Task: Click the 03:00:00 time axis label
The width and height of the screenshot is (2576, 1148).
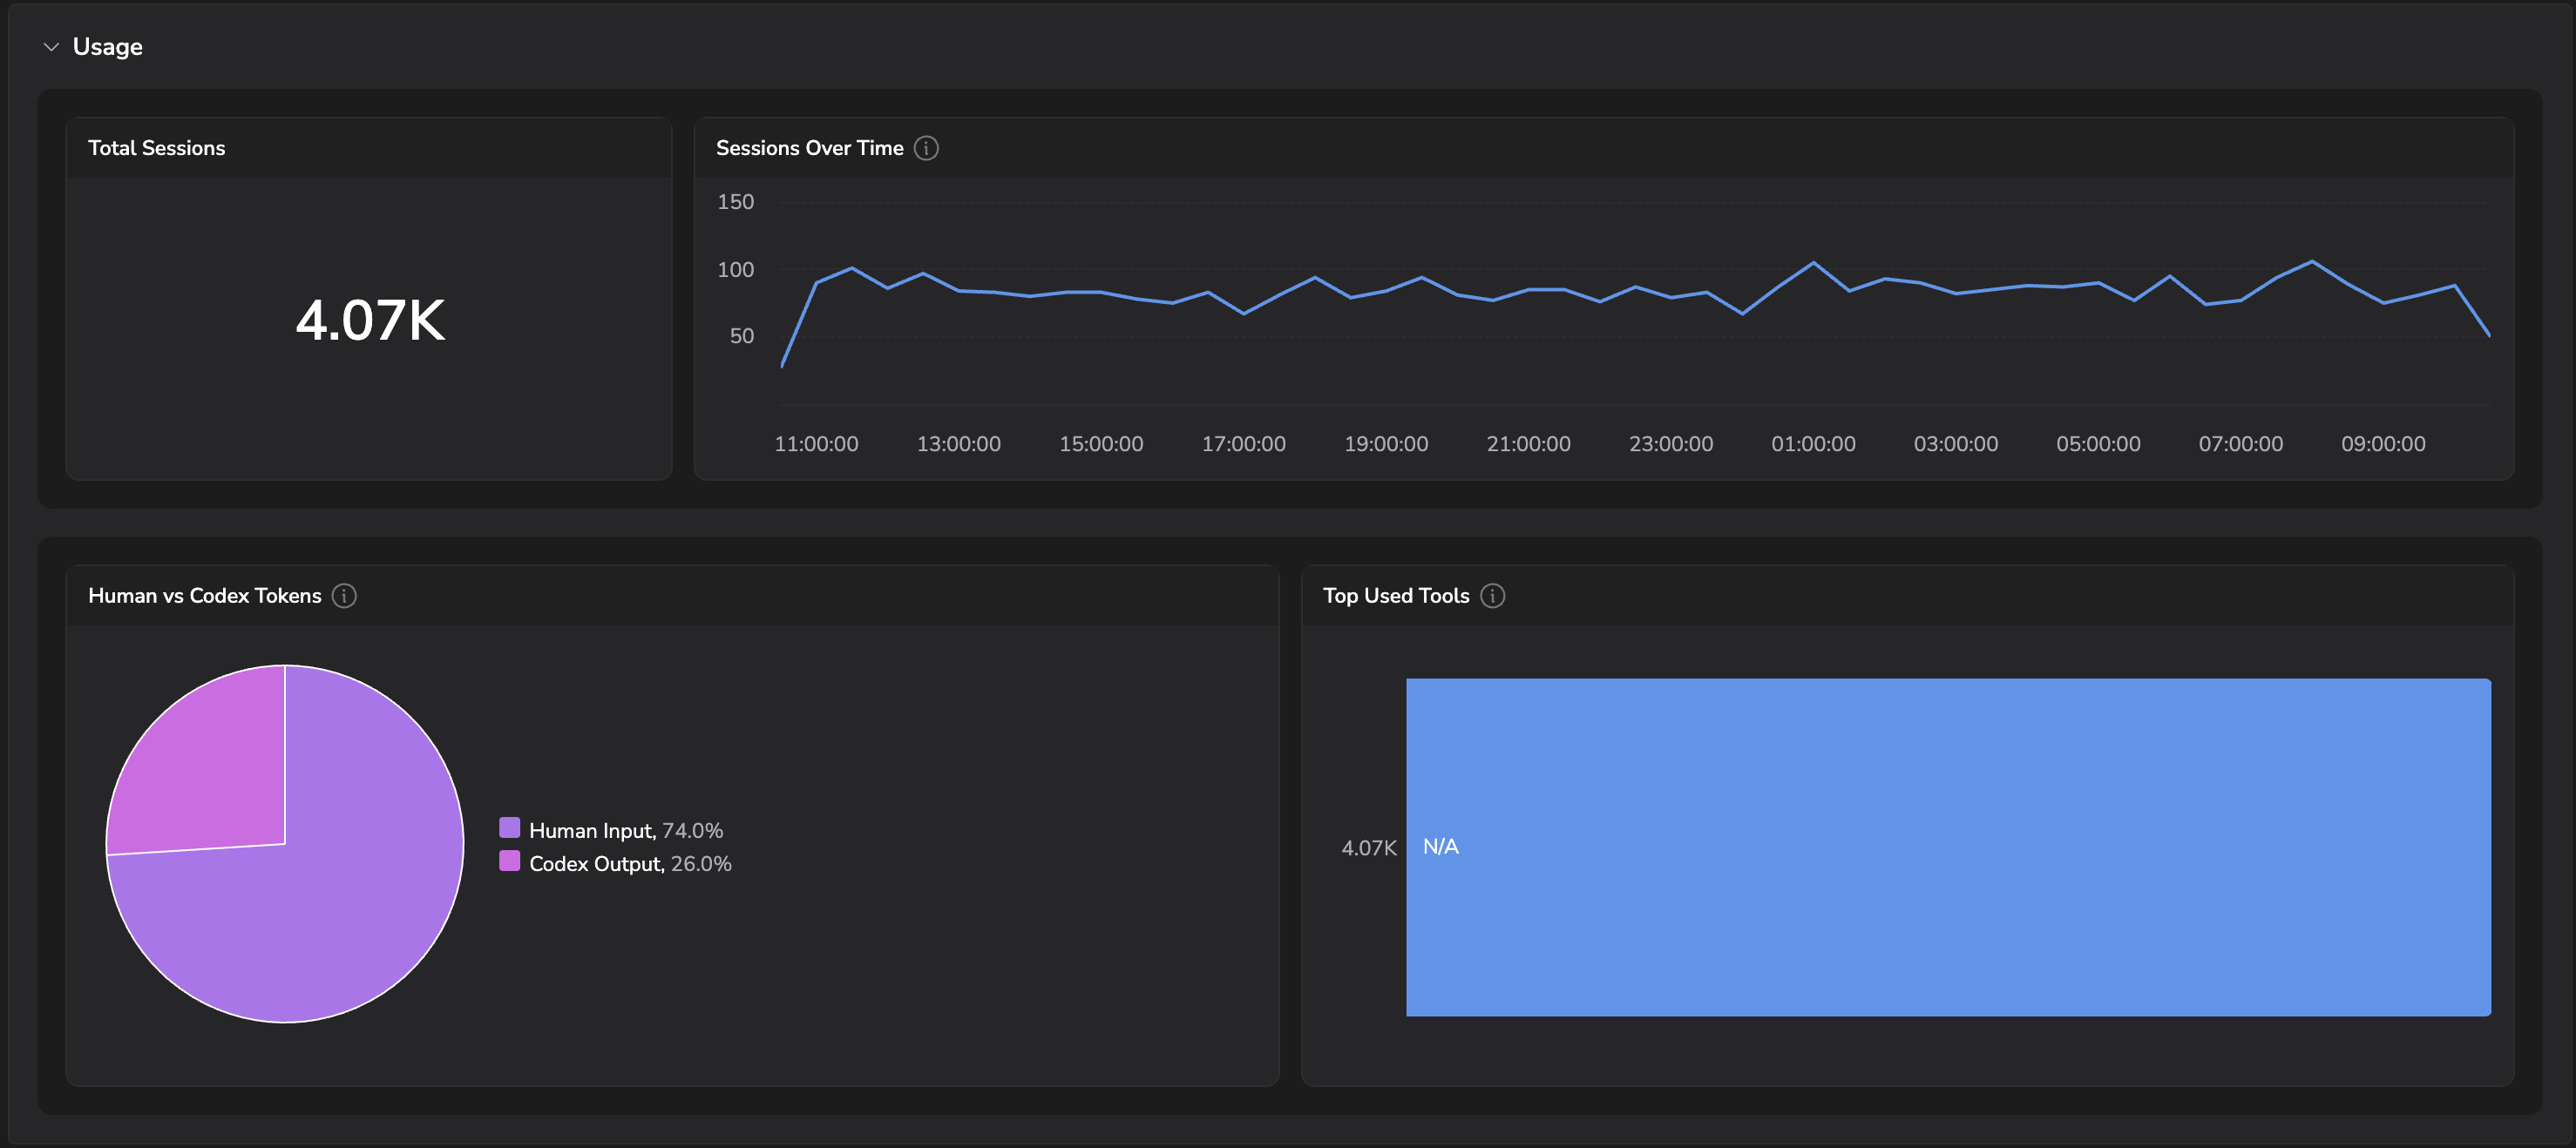Action: 1956,443
